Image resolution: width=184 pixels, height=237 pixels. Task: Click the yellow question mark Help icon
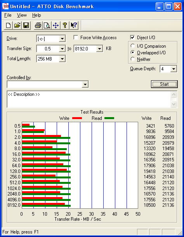coord(65,25)
